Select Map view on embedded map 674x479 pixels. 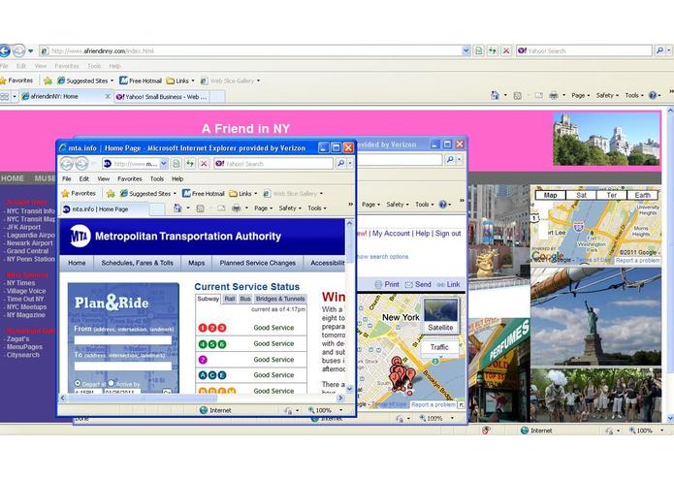click(550, 195)
